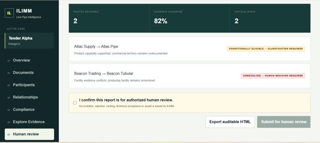Open the Atlas Supply → Atlas Pipe route
Viewport: 320px width, 143px height.
click(x=190, y=49)
